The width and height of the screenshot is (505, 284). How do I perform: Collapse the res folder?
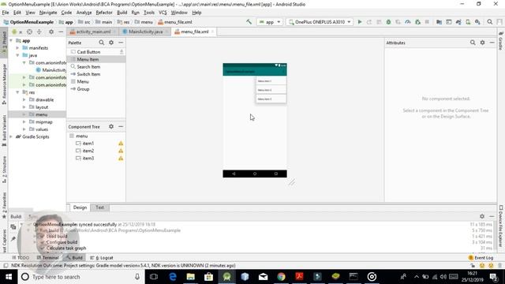click(17, 92)
